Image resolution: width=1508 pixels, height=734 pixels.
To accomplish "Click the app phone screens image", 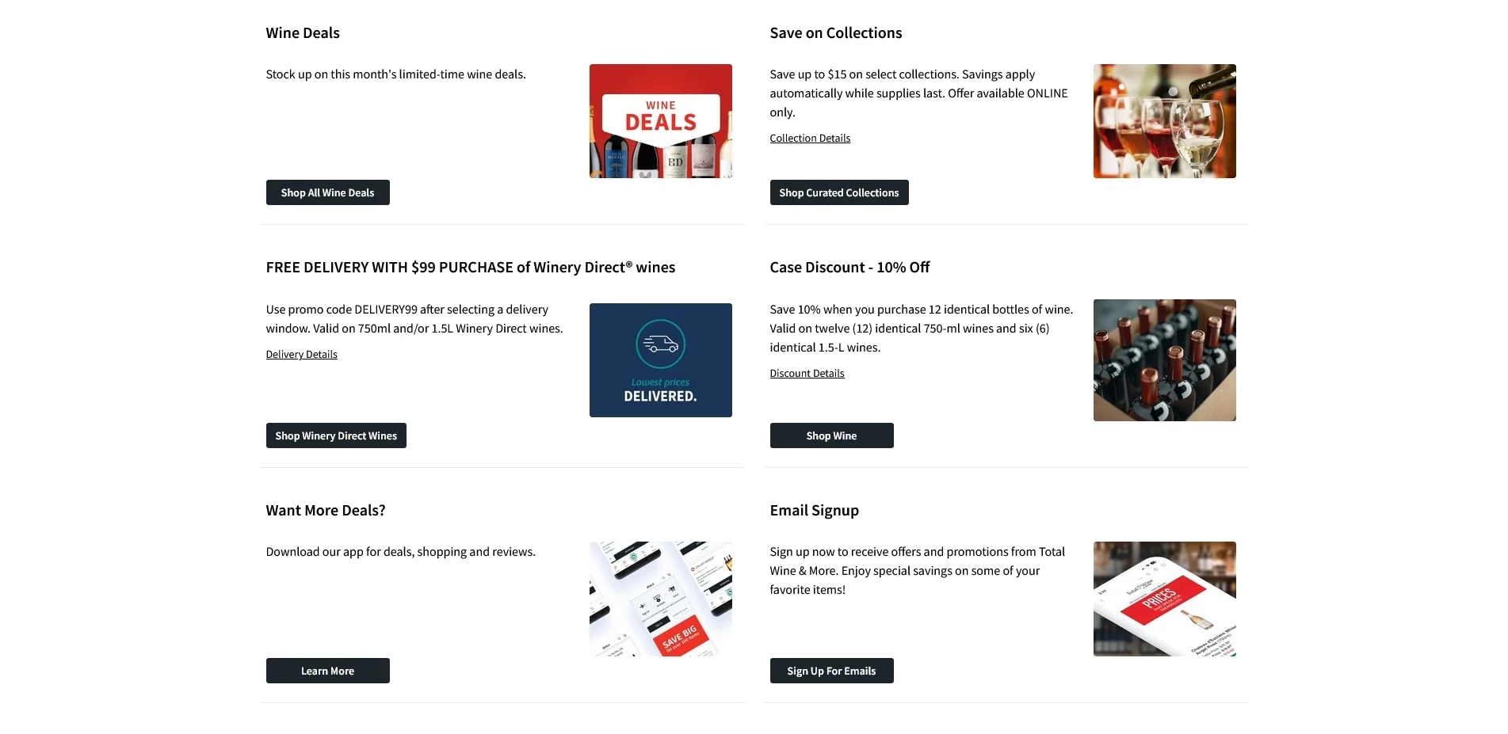I will (x=660, y=599).
